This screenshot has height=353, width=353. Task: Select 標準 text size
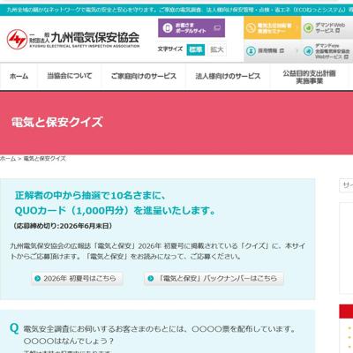pos(196,49)
